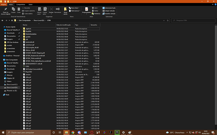Viewport: 217px width, 135px height.
Task: Select the common.rpf file
Action: click(x=61, y=45)
